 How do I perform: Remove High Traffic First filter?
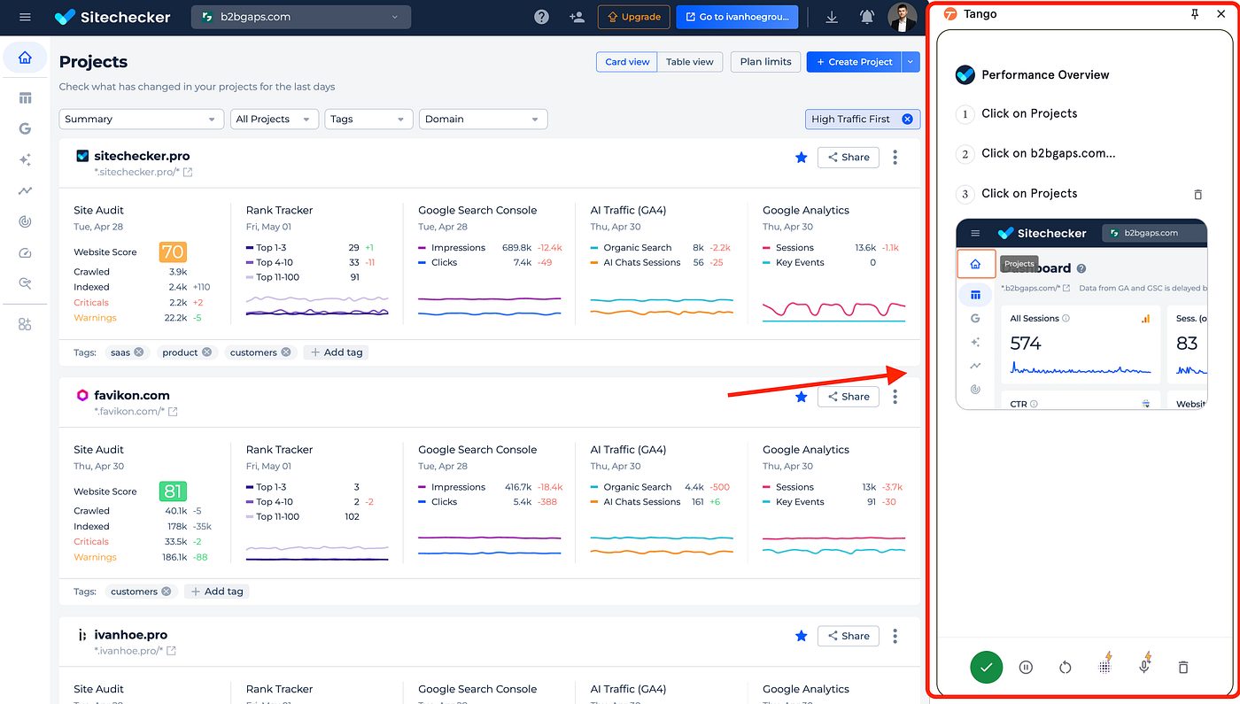point(907,119)
